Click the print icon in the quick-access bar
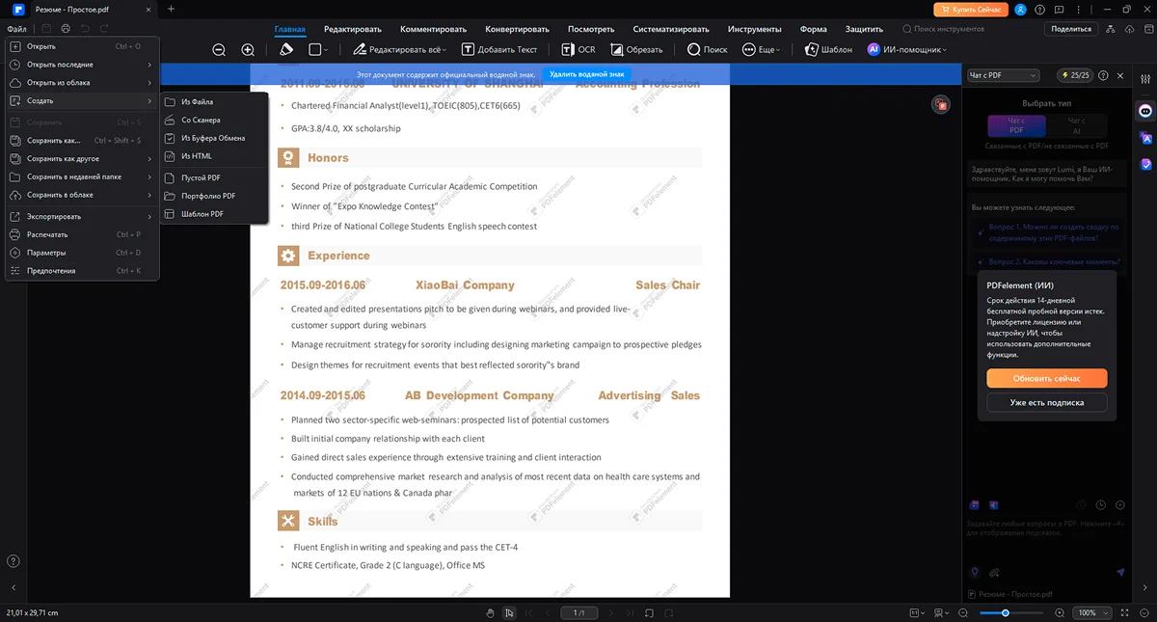1157x622 pixels. 65,29
